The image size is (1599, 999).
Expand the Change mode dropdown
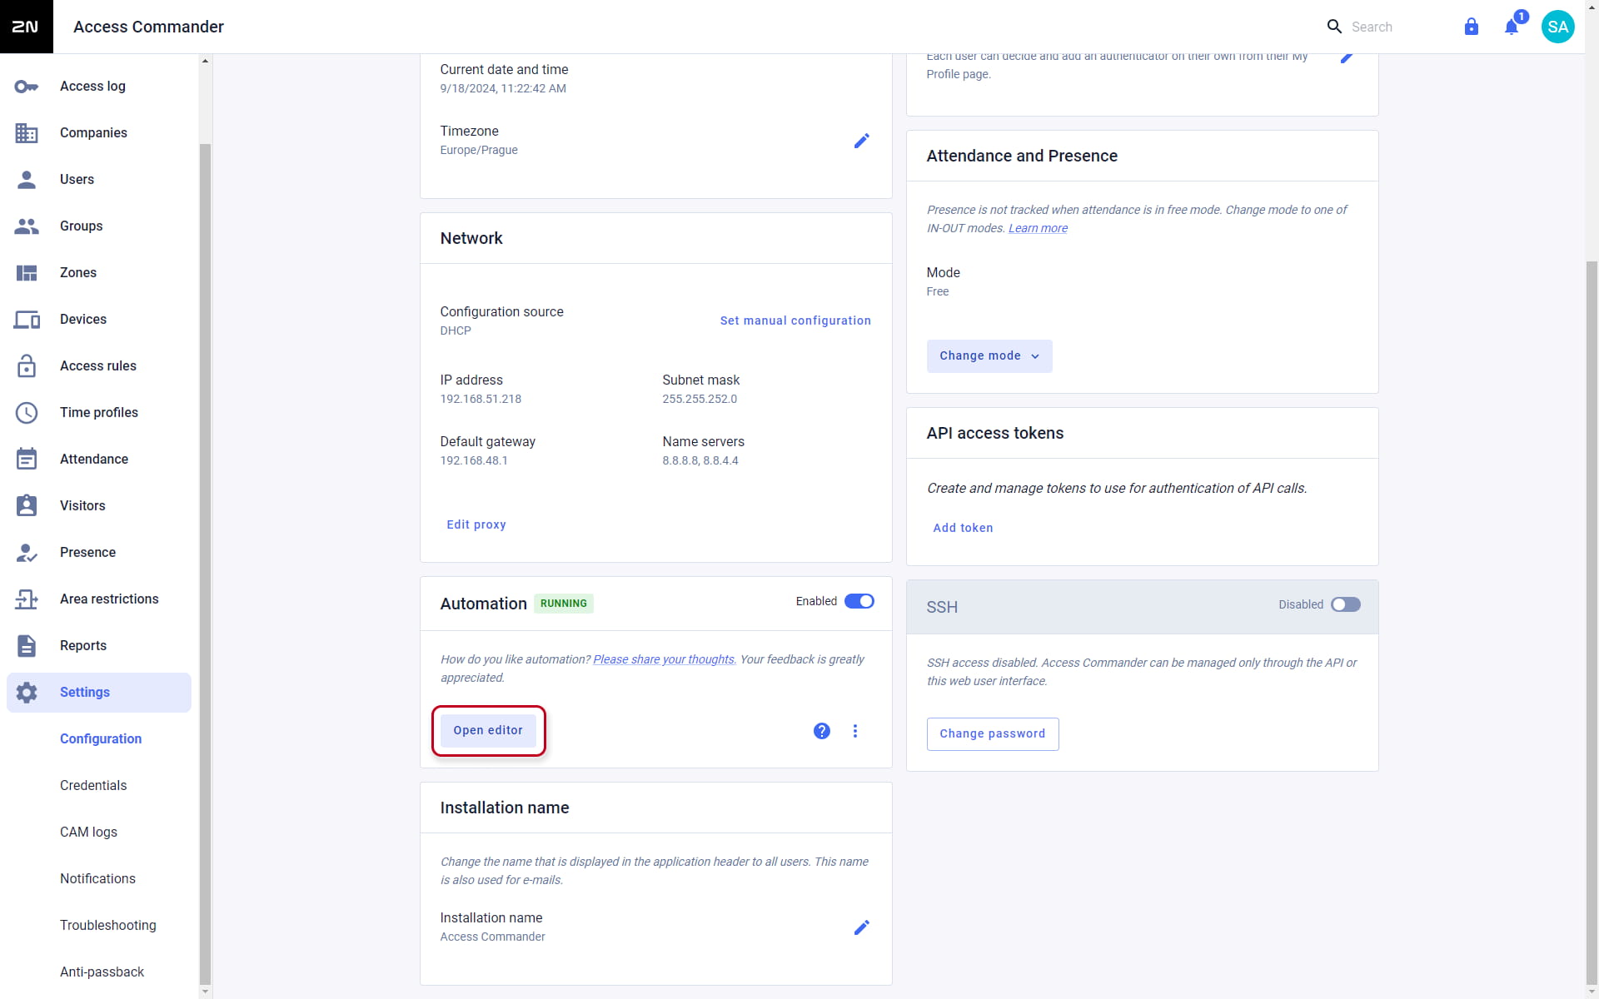989,356
